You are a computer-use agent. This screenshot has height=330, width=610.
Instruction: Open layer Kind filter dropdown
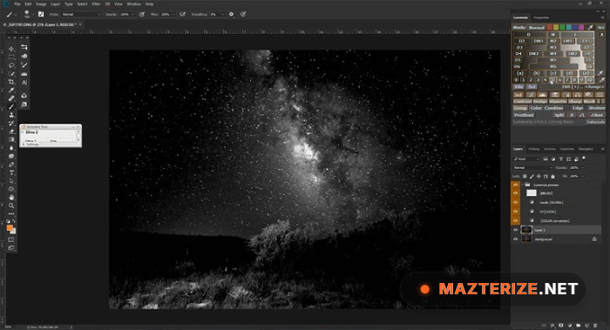[526, 159]
